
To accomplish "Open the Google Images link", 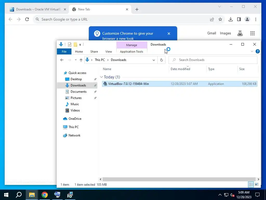I will [225, 33].
